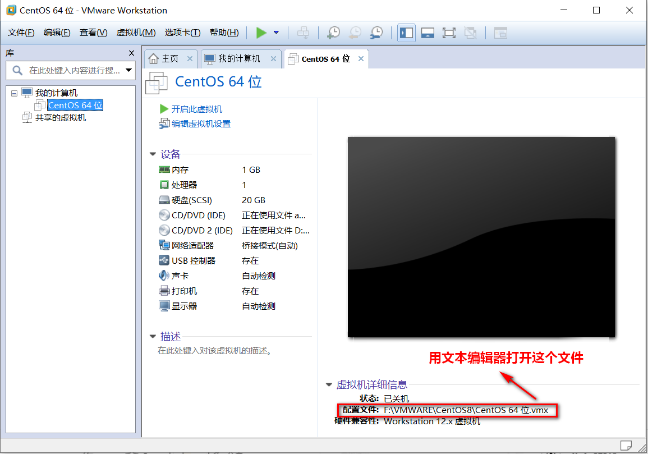Click the VM description text field
The image size is (648, 454).
pyautogui.click(x=214, y=351)
